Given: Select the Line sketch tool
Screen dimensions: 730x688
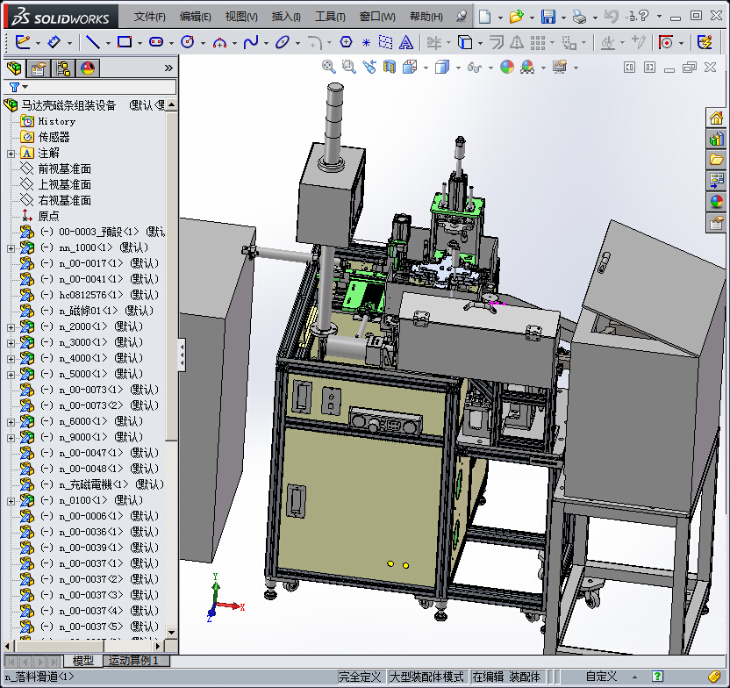Looking at the screenshot, I should pyautogui.click(x=93, y=42).
